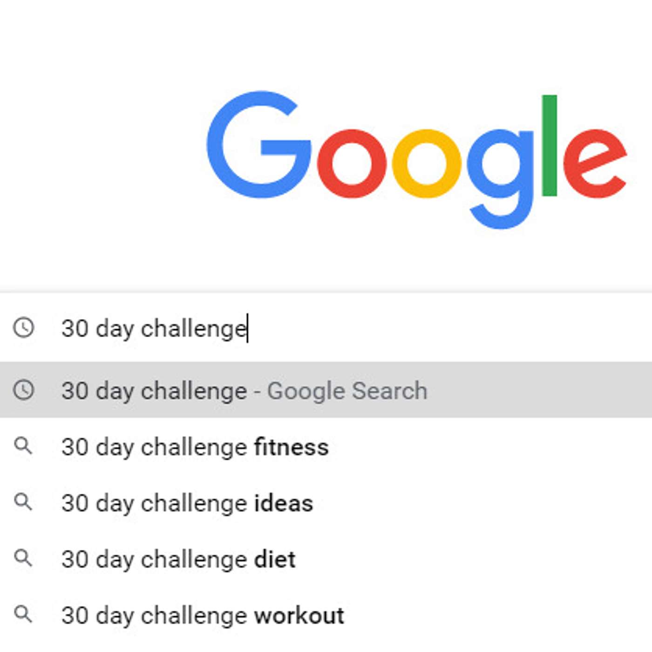The height and width of the screenshot is (652, 652).
Task: Click the red letter e ending the logo
Action: point(595,164)
